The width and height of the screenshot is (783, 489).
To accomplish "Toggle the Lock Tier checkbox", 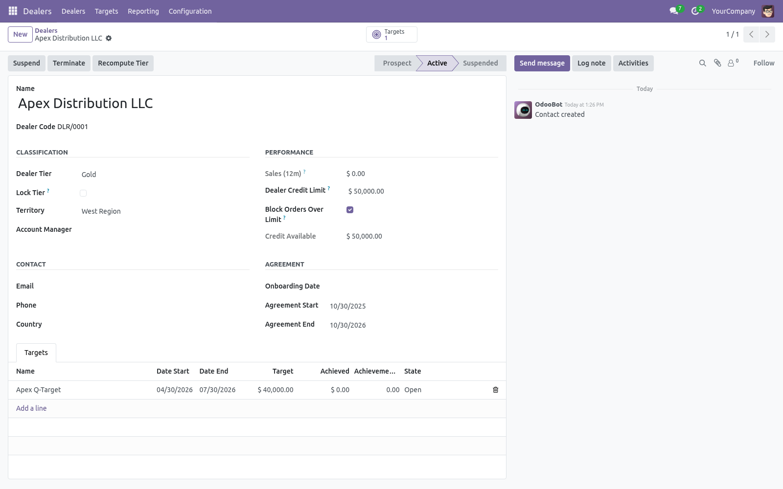I will point(83,193).
